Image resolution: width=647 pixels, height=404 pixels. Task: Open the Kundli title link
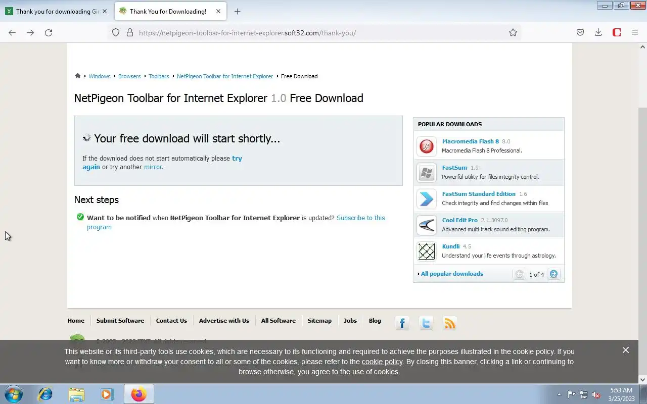point(451,246)
